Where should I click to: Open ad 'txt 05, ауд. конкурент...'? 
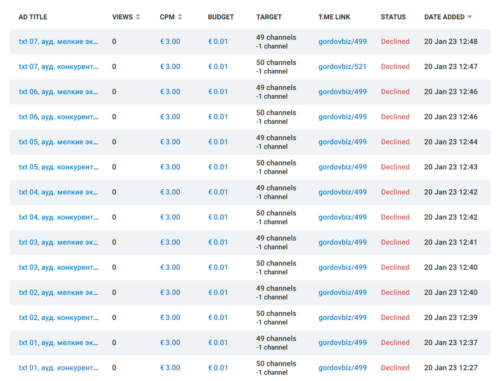click(x=58, y=167)
